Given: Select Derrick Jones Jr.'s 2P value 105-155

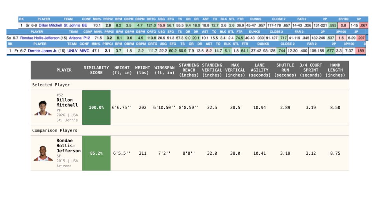Looking at the screenshot, I should (x=317, y=51).
